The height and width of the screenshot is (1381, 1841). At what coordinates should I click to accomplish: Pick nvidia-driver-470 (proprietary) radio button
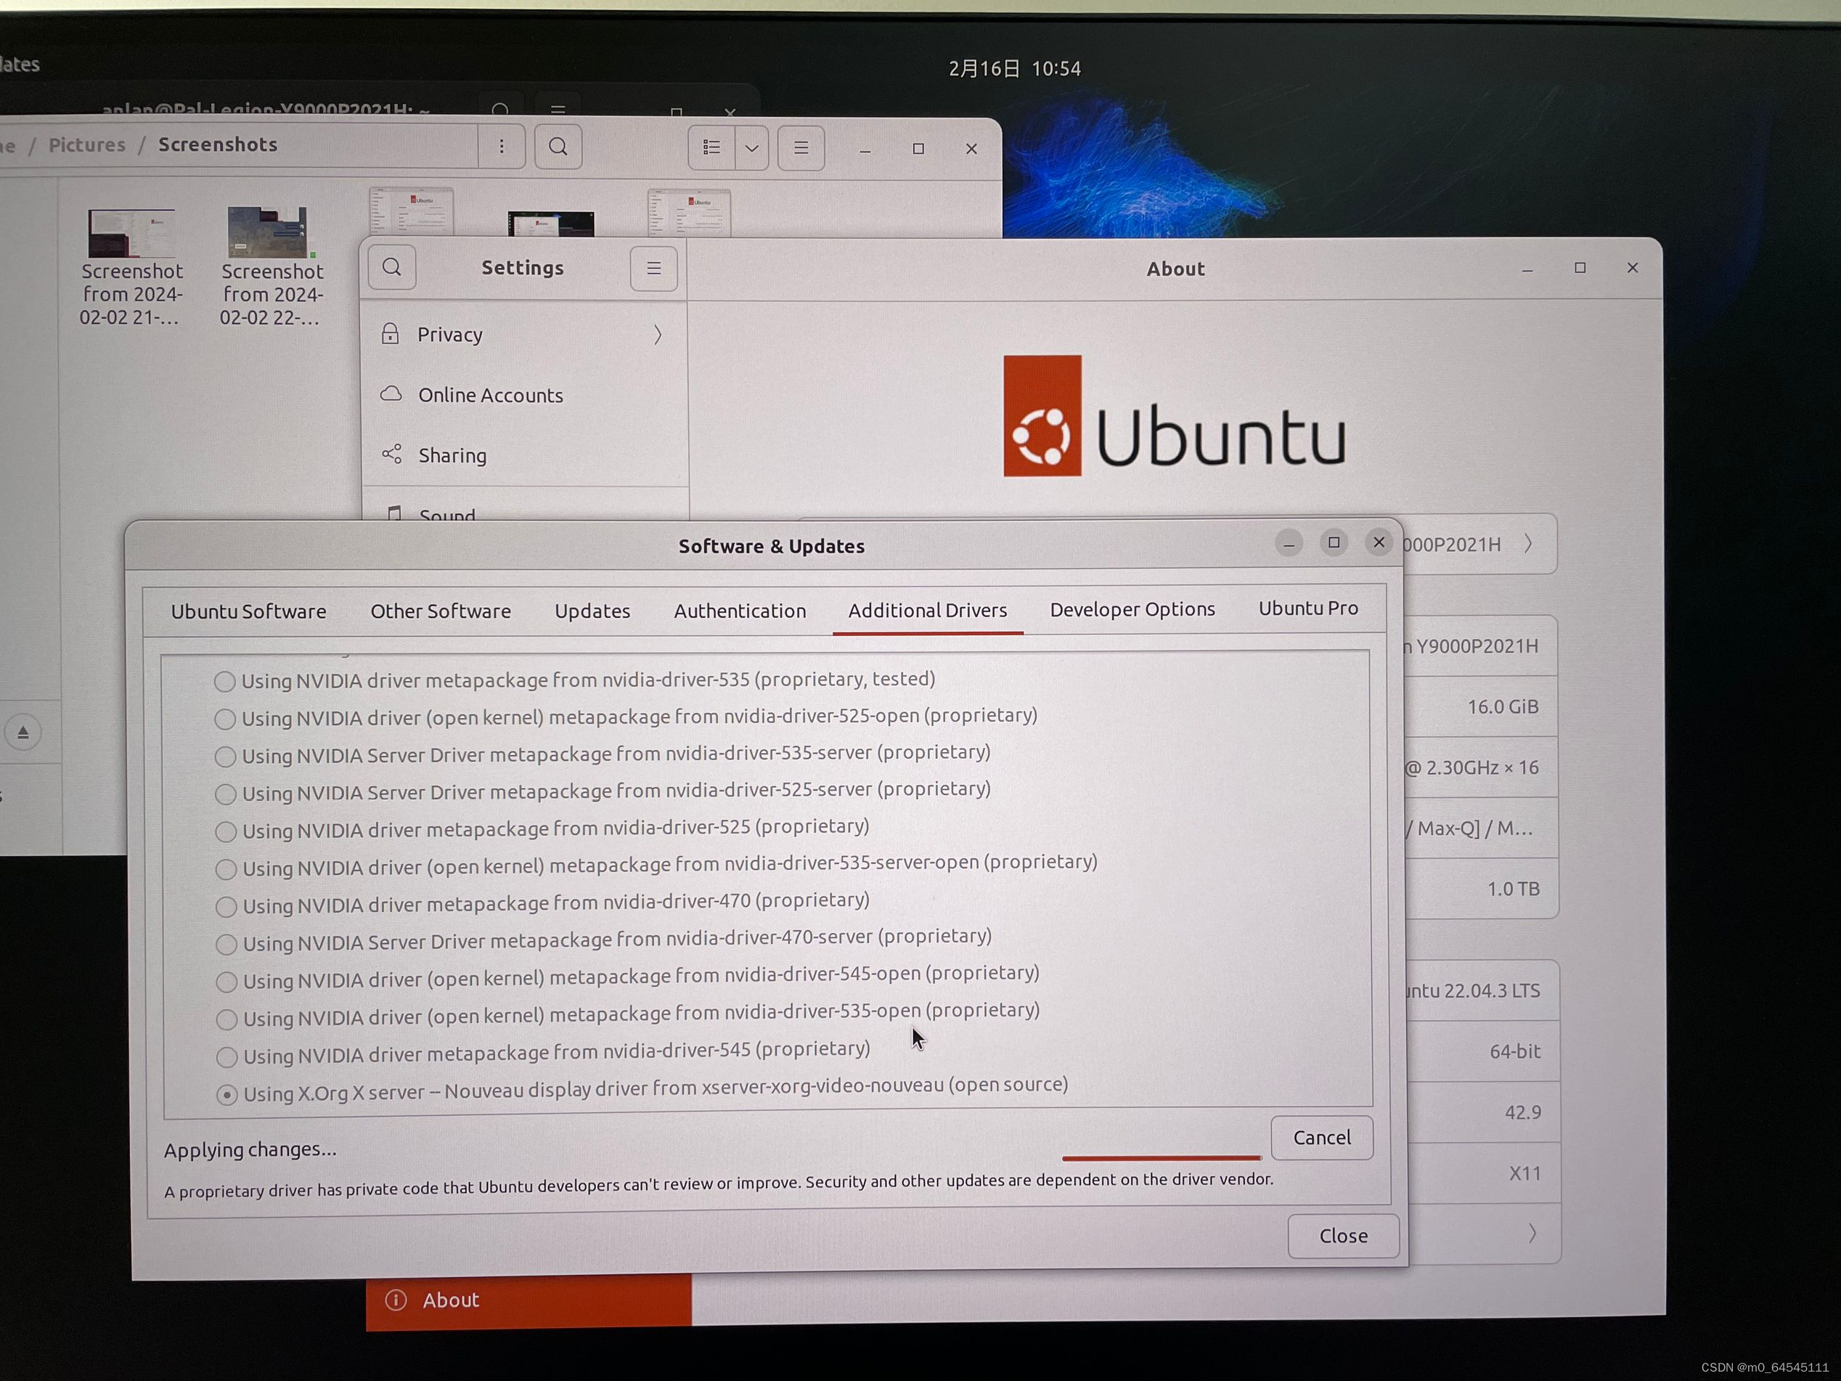[x=226, y=907]
